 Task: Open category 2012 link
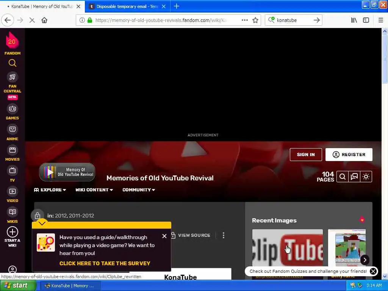point(60,216)
